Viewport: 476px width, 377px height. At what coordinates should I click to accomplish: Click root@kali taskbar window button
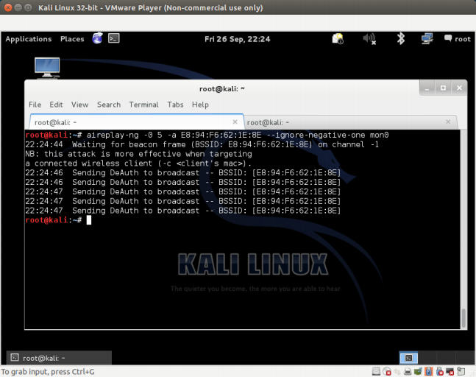click(59, 358)
